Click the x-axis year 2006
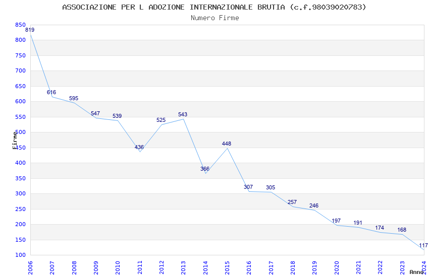The image size is (429, 277). [x=30, y=267]
